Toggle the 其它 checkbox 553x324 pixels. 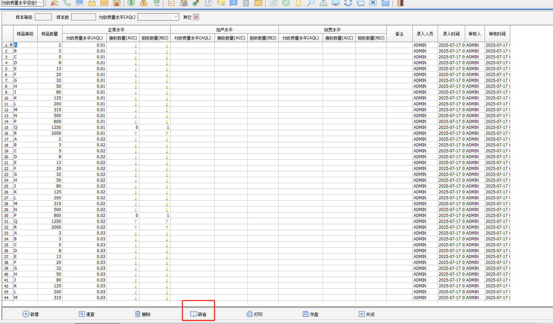tap(196, 17)
